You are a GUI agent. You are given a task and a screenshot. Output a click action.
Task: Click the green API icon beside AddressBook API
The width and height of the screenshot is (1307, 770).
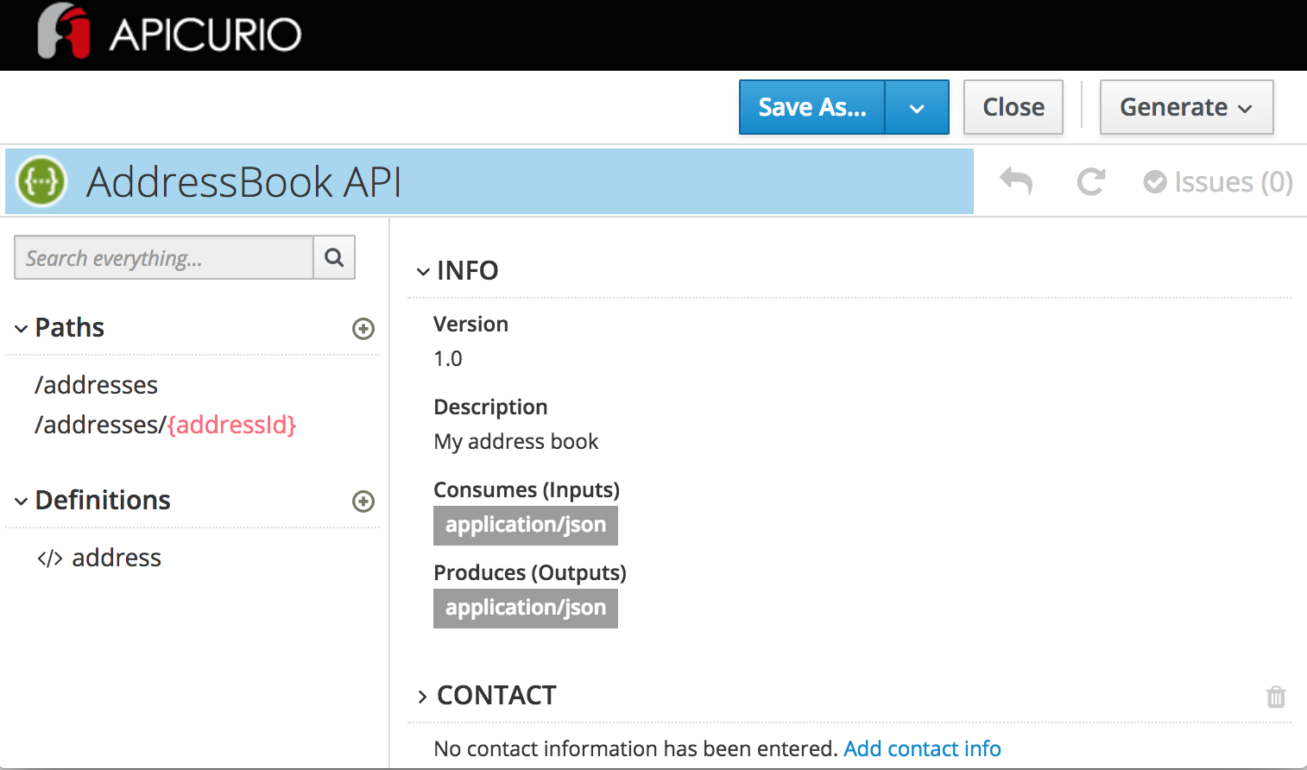41,181
